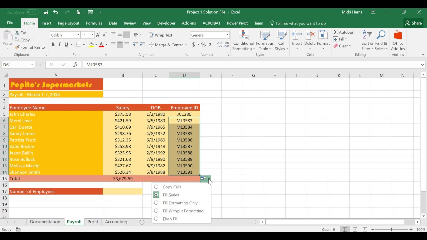
Task: Add a new sheet with plus icon
Action: coord(142,222)
